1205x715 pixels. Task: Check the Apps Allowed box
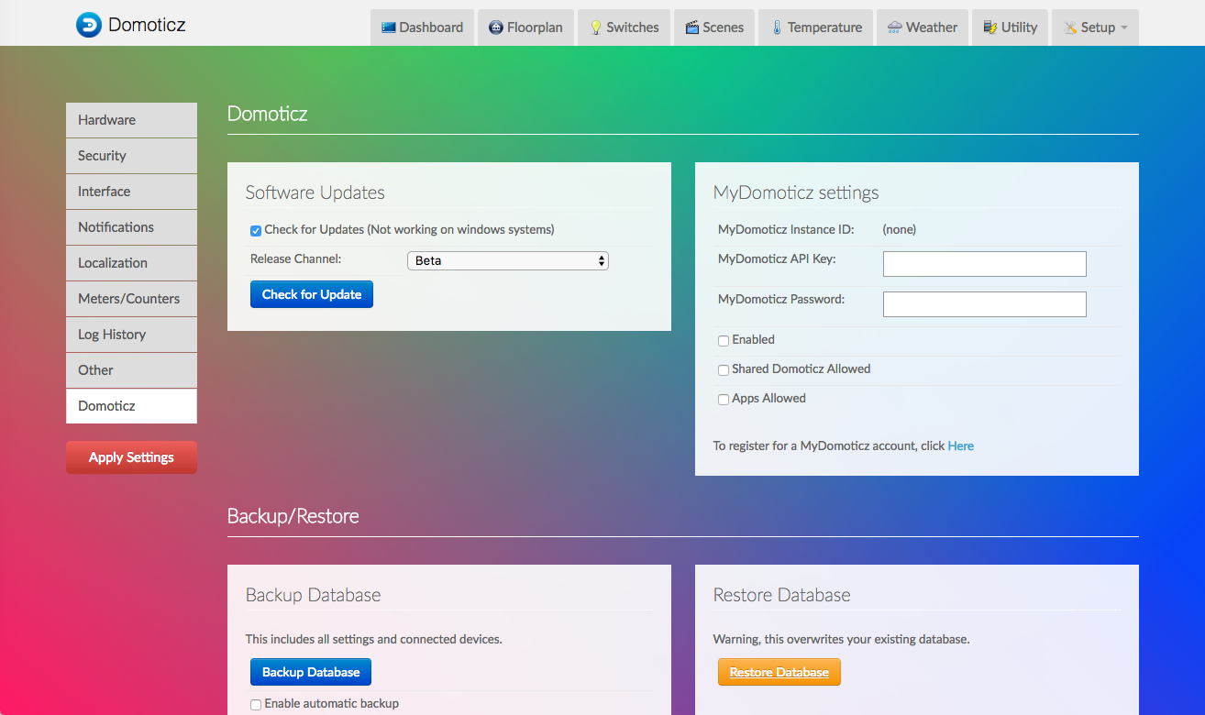click(x=724, y=399)
